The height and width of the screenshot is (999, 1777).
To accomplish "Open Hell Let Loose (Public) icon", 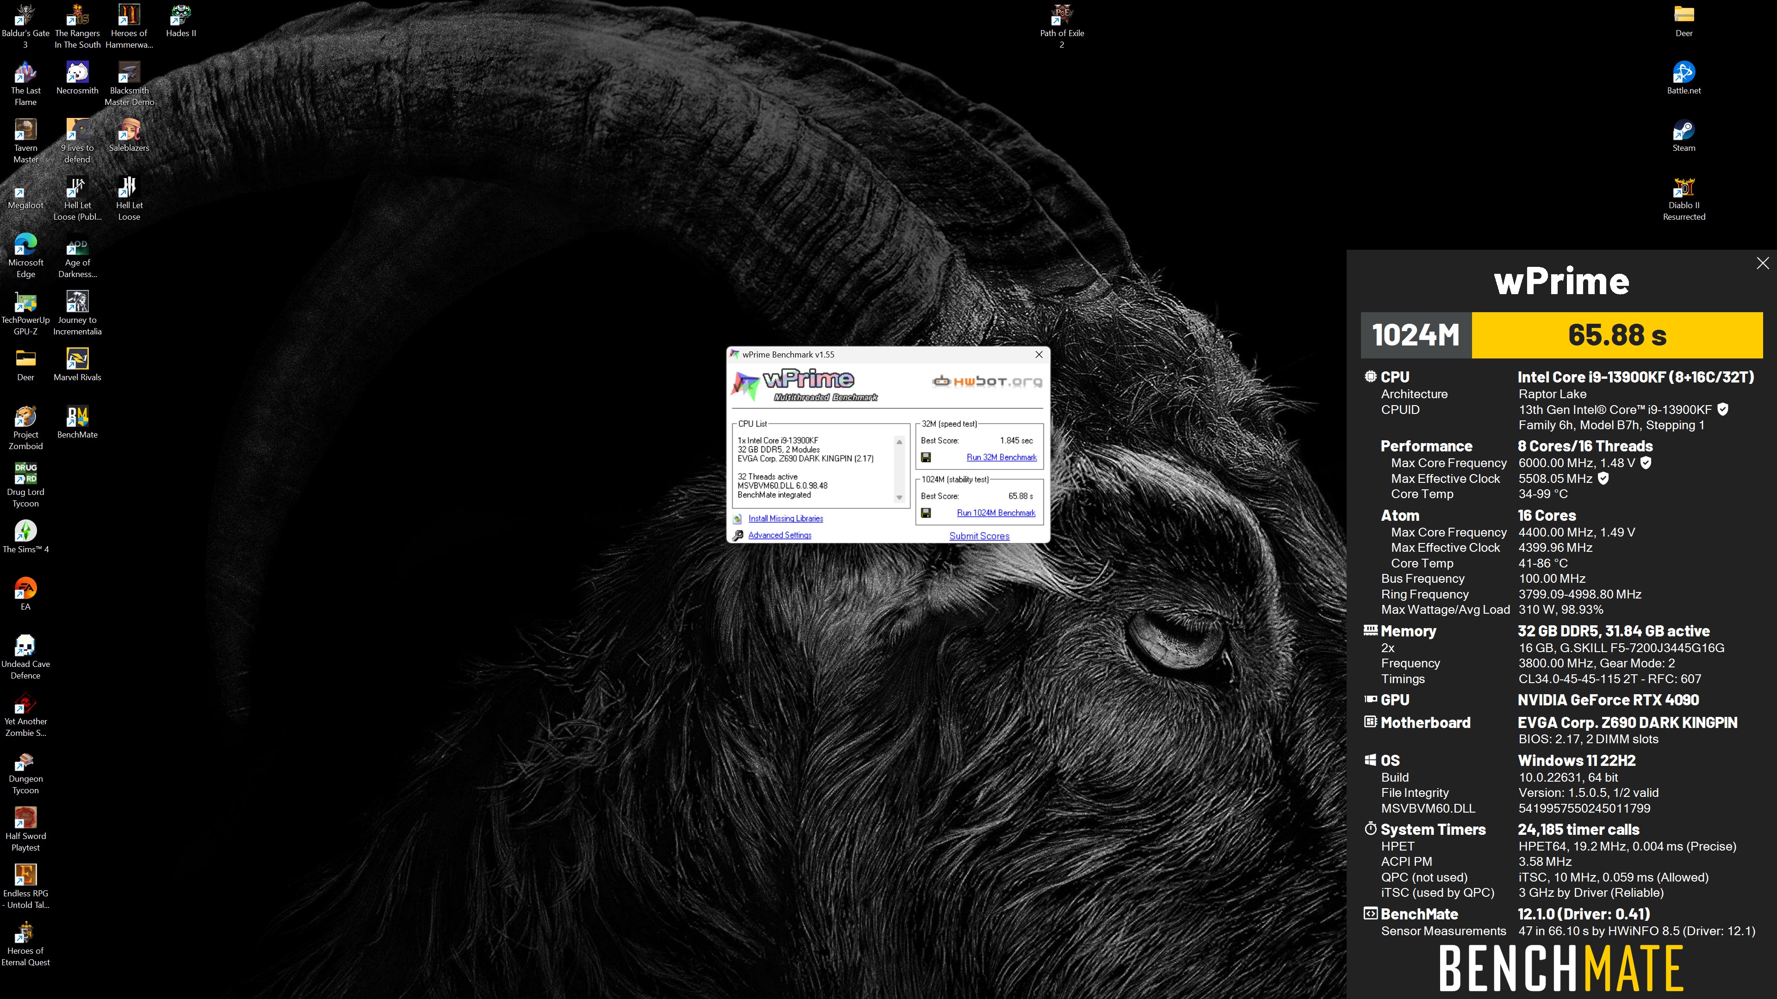I will tap(77, 198).
